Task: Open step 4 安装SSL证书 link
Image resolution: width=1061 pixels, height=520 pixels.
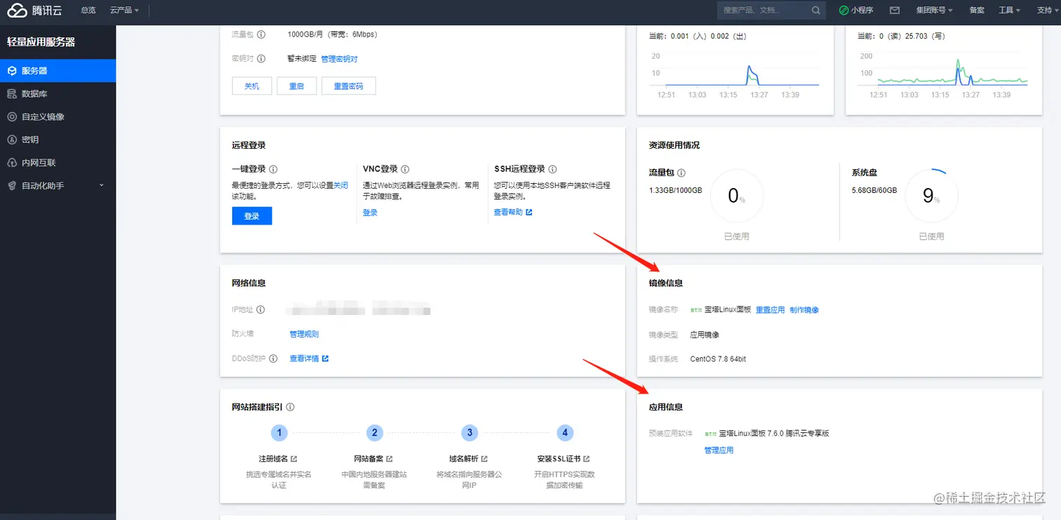Action: click(563, 459)
